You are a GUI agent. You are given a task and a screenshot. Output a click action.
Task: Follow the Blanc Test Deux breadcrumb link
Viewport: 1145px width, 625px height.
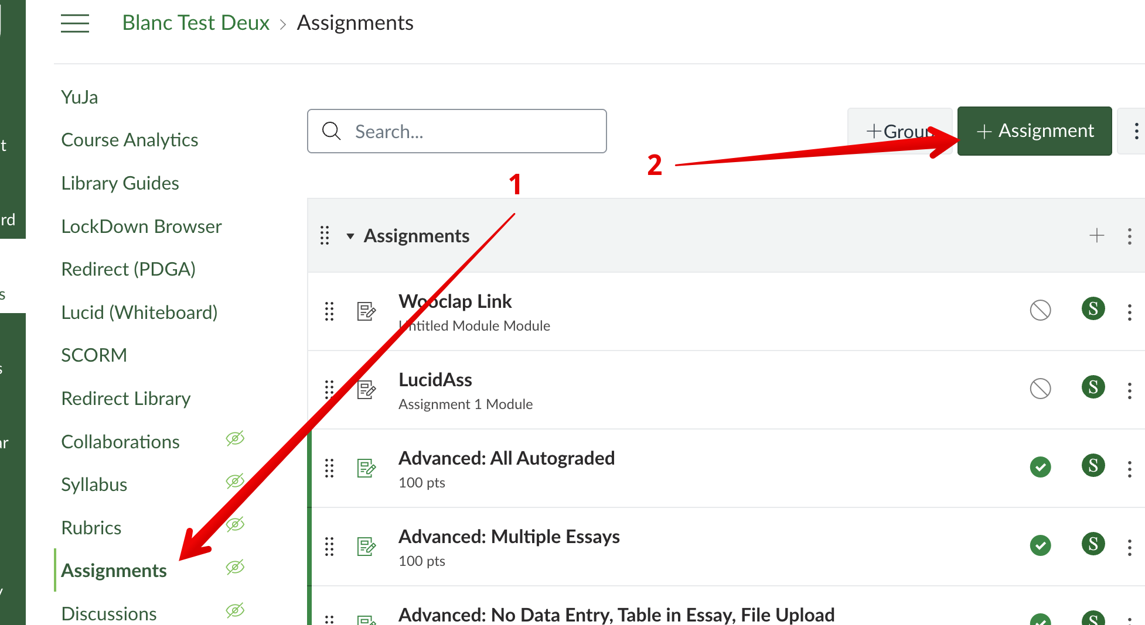pos(196,23)
